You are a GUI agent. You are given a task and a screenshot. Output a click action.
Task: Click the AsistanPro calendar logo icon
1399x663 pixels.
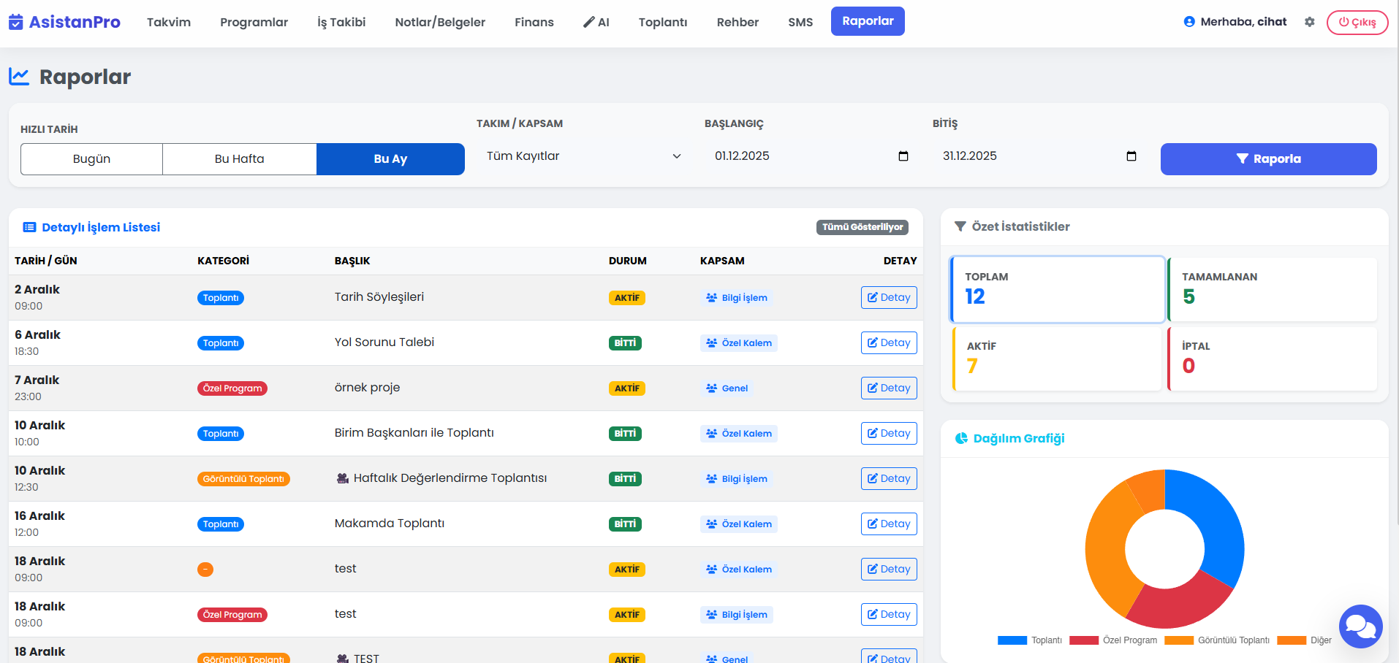pyautogui.click(x=15, y=22)
